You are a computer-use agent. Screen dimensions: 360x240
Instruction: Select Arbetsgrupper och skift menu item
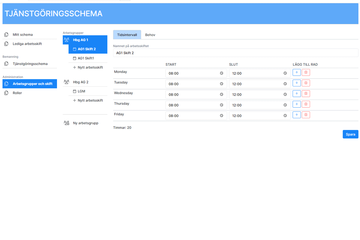tap(30, 84)
